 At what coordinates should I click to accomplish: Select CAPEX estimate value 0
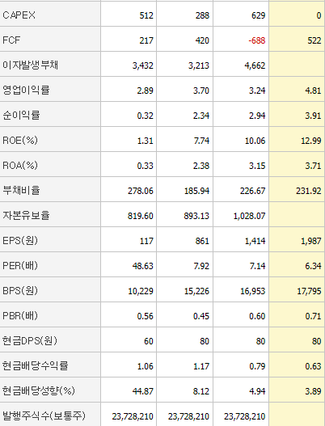(319, 15)
